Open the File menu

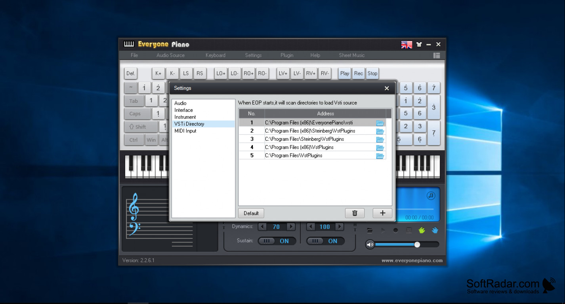134,55
